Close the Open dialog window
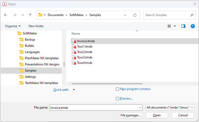199x122 pixels. click(195, 4)
